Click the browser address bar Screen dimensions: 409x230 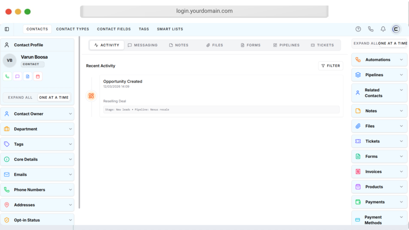(x=204, y=11)
